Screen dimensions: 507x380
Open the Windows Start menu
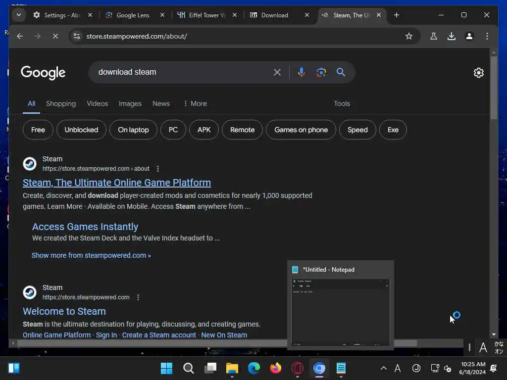166,368
